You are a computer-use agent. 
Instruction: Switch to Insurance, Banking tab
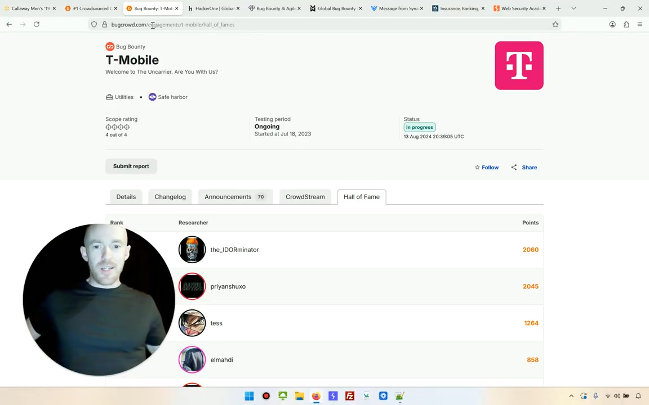click(x=458, y=8)
